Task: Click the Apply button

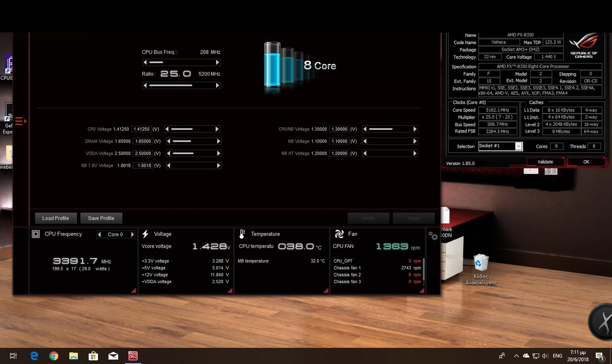Action: (414, 218)
